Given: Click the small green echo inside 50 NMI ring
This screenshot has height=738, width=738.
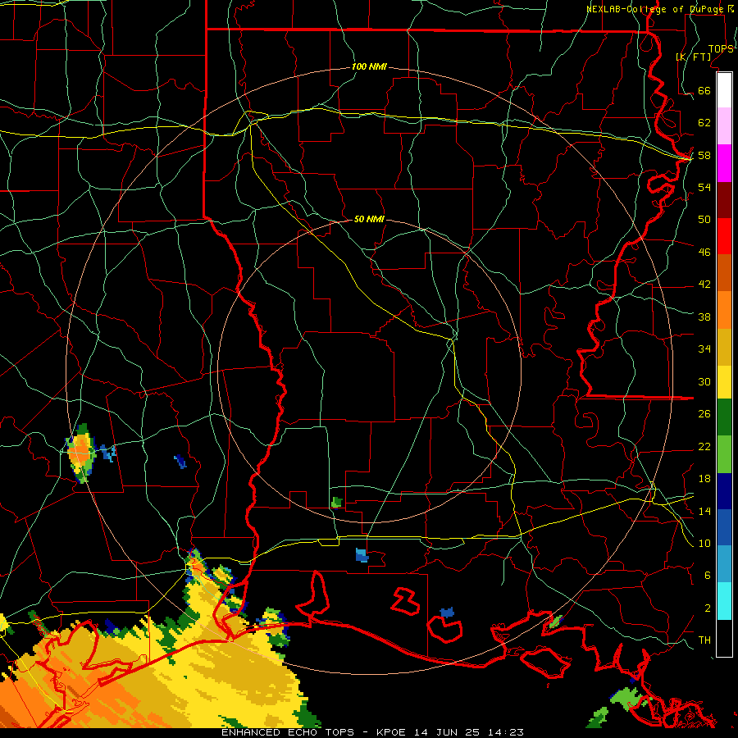Looking at the screenshot, I should 336,502.
